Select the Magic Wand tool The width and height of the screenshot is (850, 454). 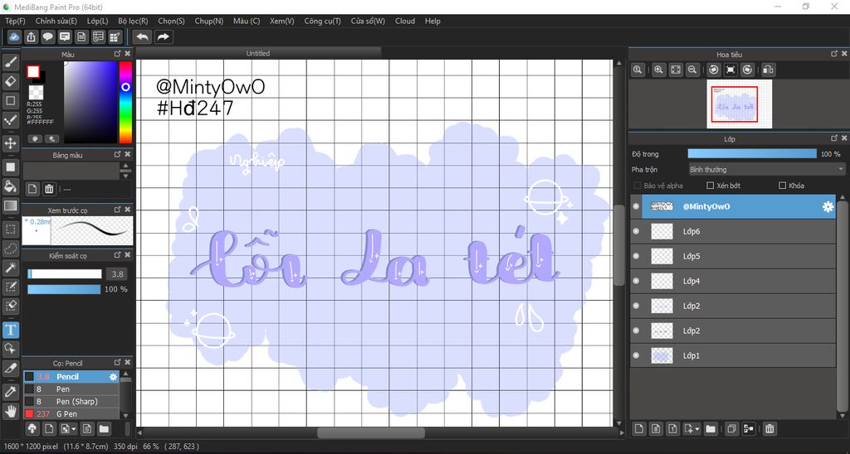click(x=10, y=268)
